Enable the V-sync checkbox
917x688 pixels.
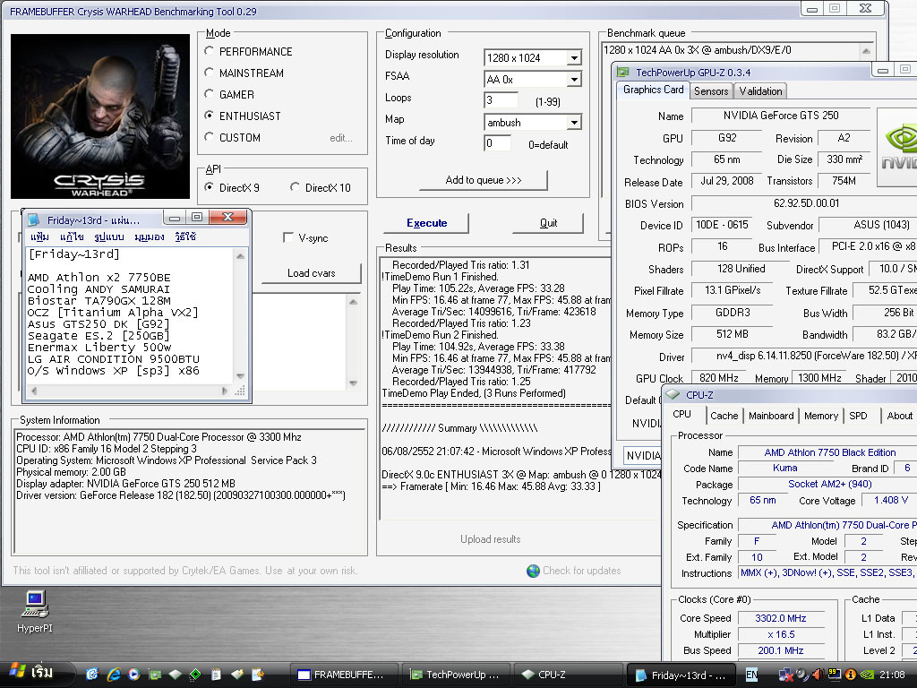coord(288,238)
